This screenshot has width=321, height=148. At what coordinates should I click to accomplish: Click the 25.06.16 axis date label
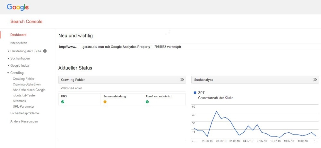208,141
